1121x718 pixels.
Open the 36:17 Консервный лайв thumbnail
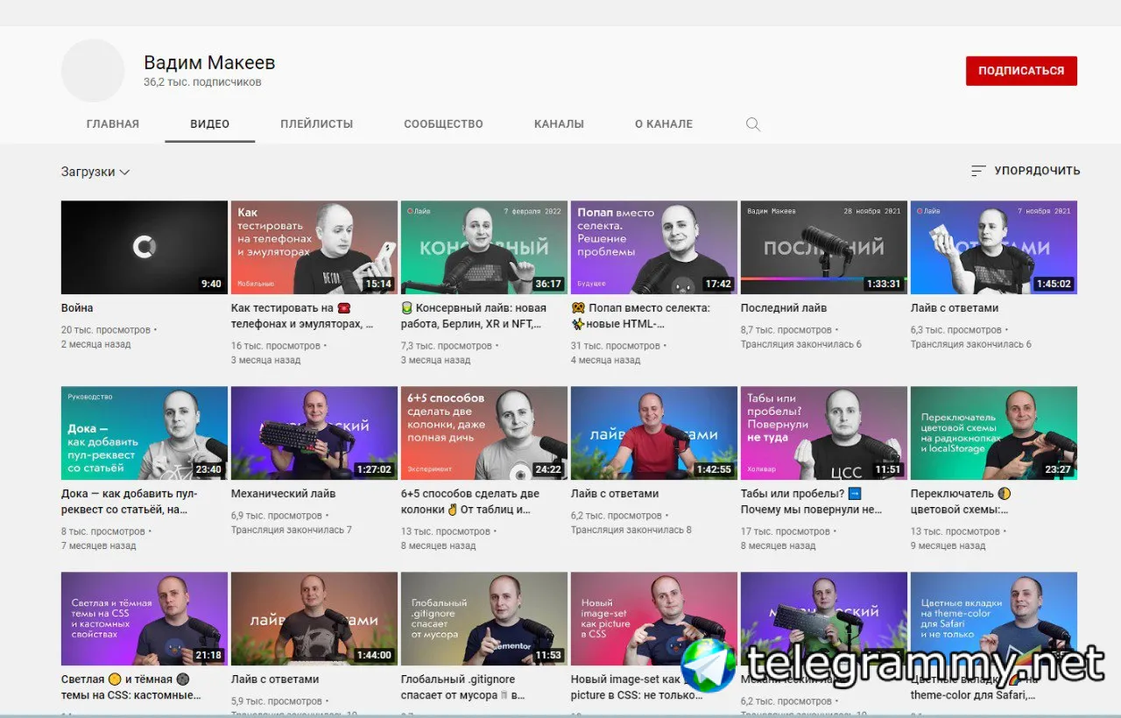[x=484, y=248]
